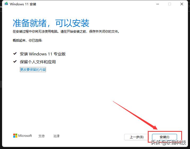The width and height of the screenshot is (190, 149).
Task: Click the checkmark beside 保留个人文件和应用
Action: click(x=15, y=62)
